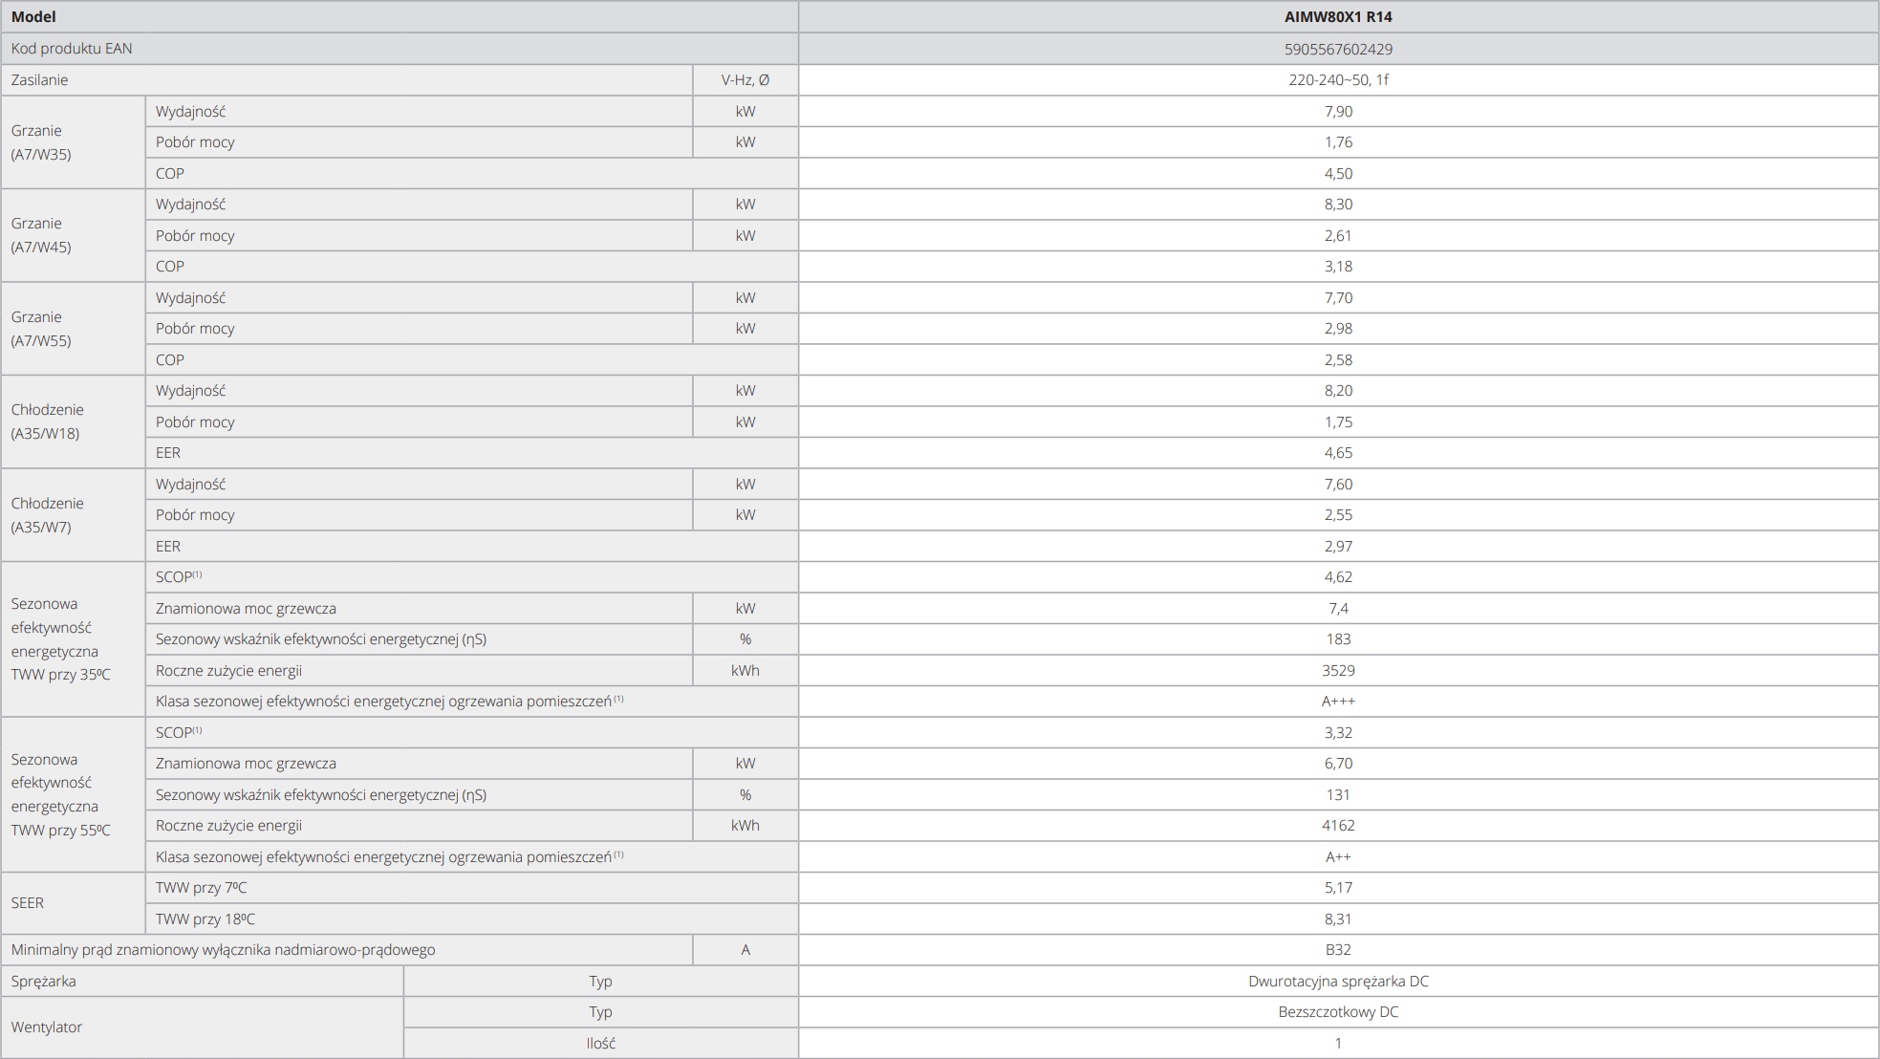The image size is (1880, 1059).
Task: Click the Grzanie (A7/W45) group label
Action: pyautogui.click(x=41, y=235)
